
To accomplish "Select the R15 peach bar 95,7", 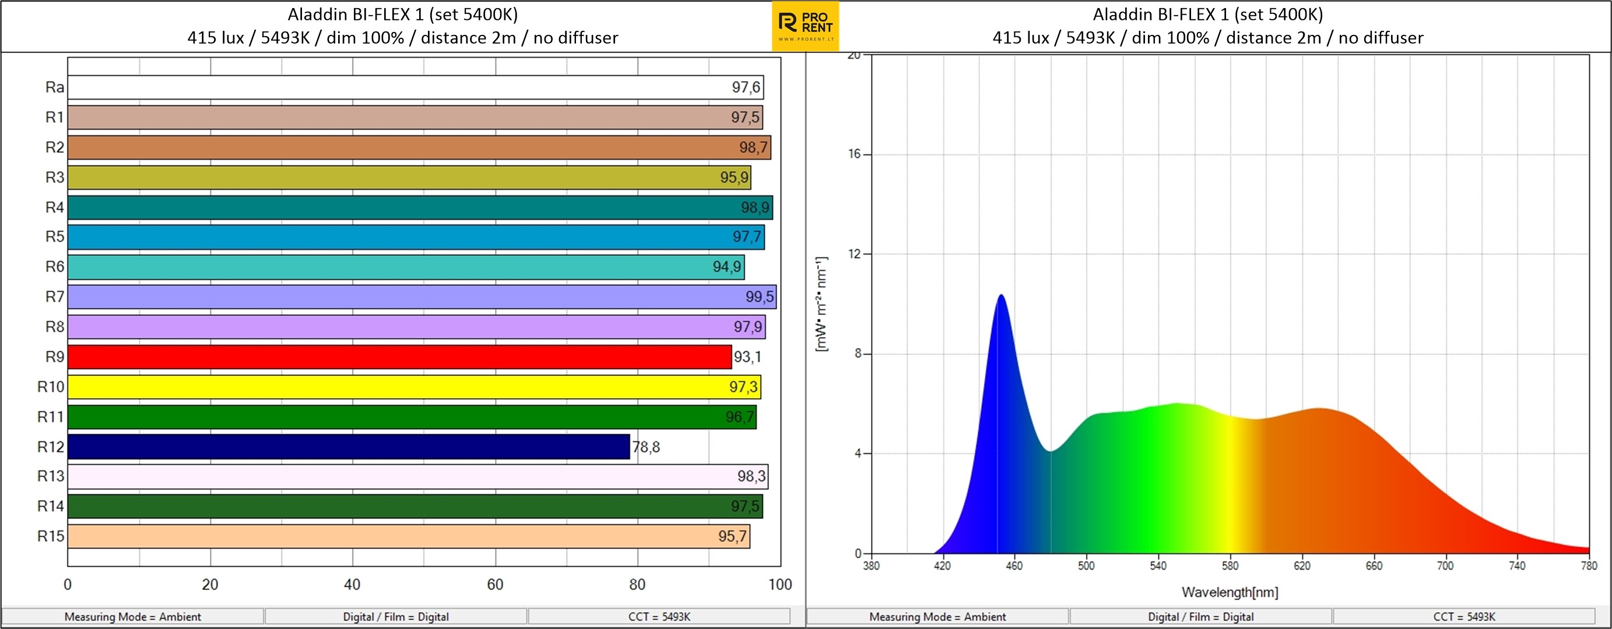I will coord(409,536).
